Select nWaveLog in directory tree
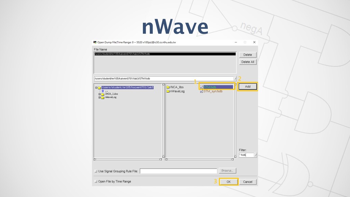This screenshot has height=197, width=350. 111,97
